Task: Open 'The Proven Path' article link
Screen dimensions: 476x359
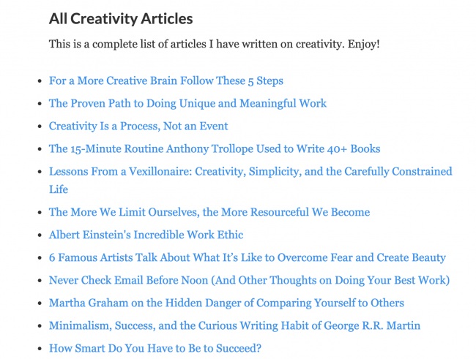Action: coord(187,103)
